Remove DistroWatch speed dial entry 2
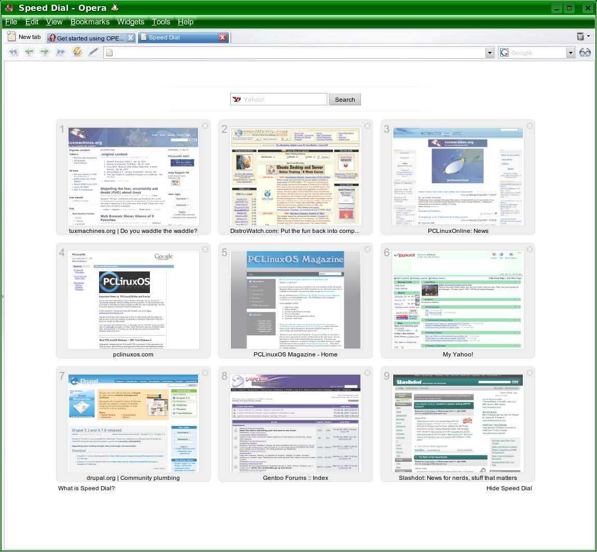The height and width of the screenshot is (552, 597). pos(367,126)
